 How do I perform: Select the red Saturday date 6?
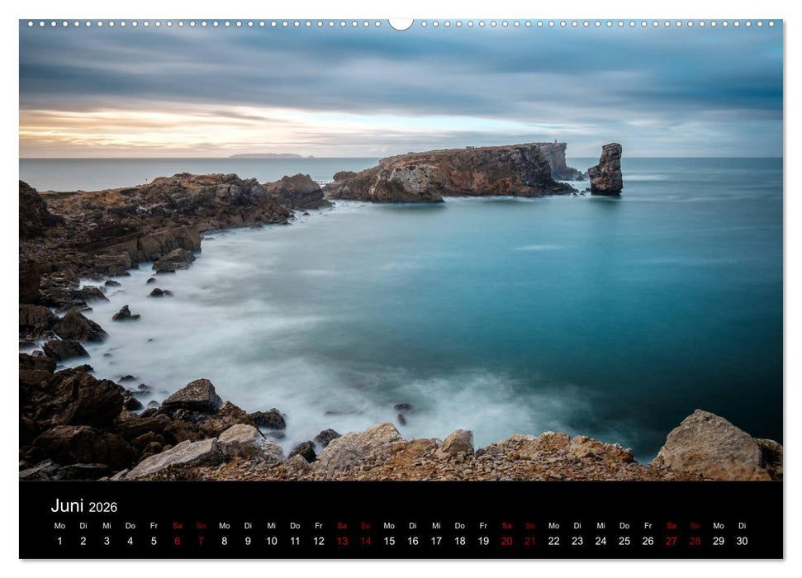click(176, 542)
